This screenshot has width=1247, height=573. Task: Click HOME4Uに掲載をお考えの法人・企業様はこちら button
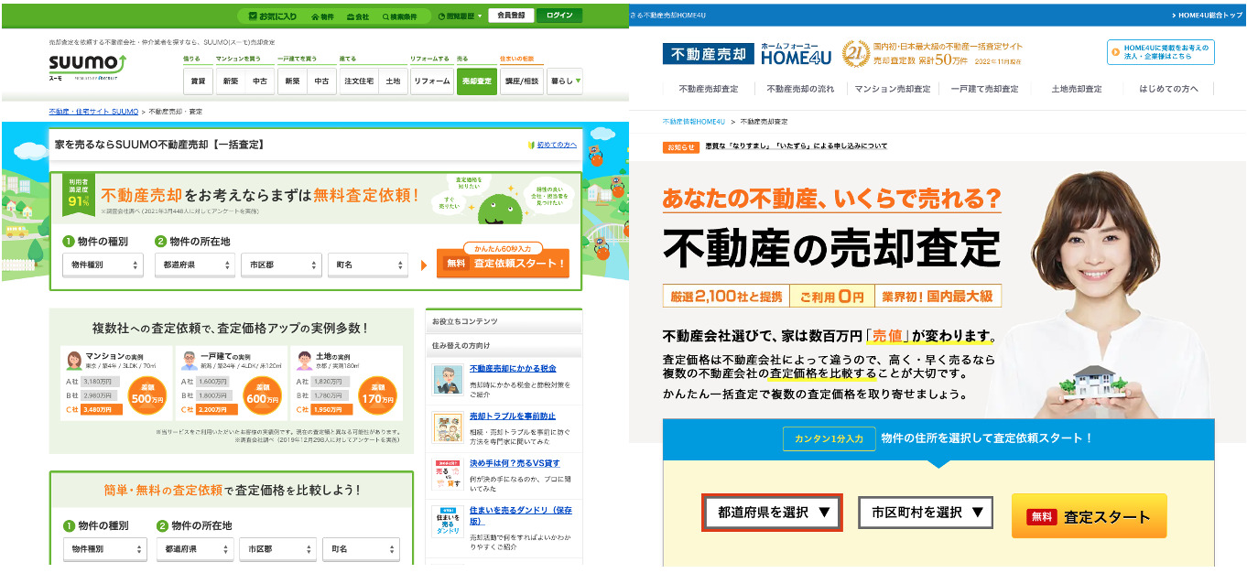1161,52
